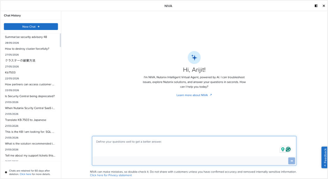Open chat 'This is the KB I am looking for: SQL'
The image size is (328, 179).
pyautogui.click(x=30, y=132)
